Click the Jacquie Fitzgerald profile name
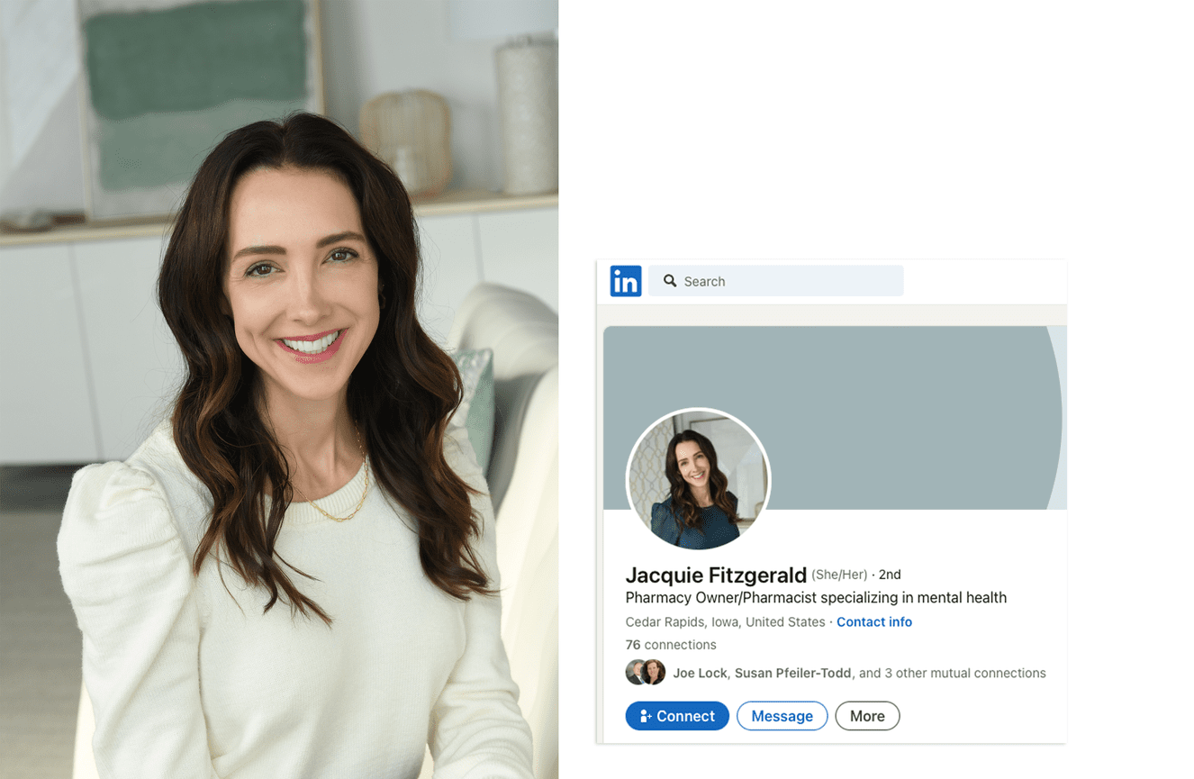This screenshot has width=1194, height=779. pyautogui.click(x=716, y=575)
